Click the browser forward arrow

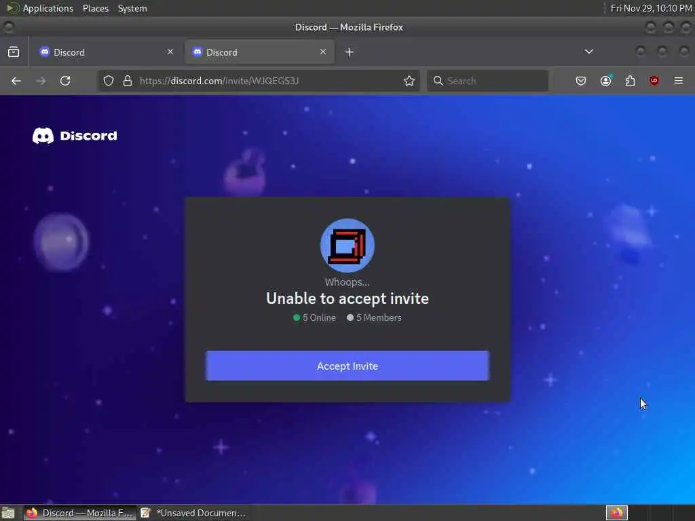coord(41,81)
